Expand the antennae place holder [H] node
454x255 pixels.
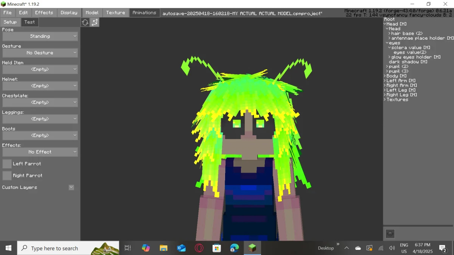coord(389,38)
